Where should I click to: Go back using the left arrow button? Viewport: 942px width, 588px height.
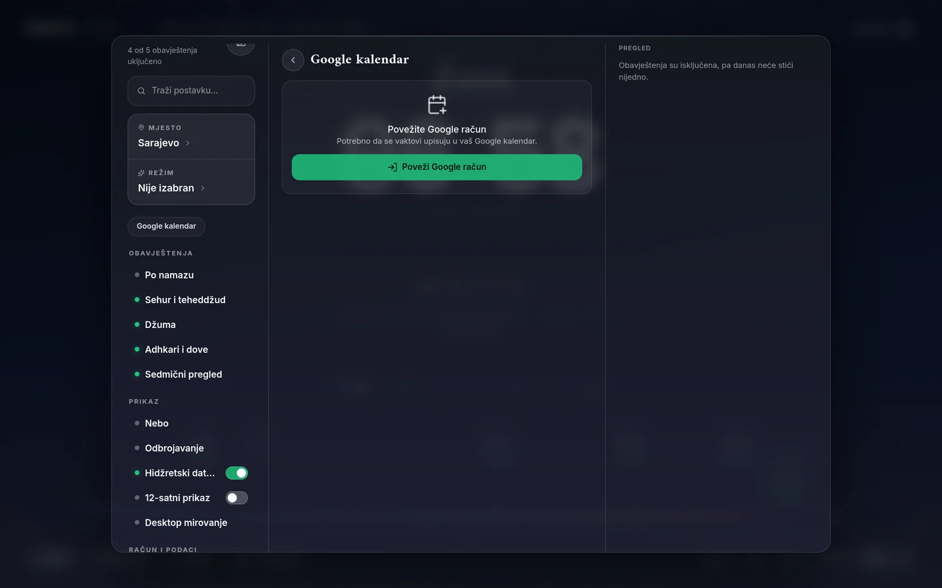point(293,60)
